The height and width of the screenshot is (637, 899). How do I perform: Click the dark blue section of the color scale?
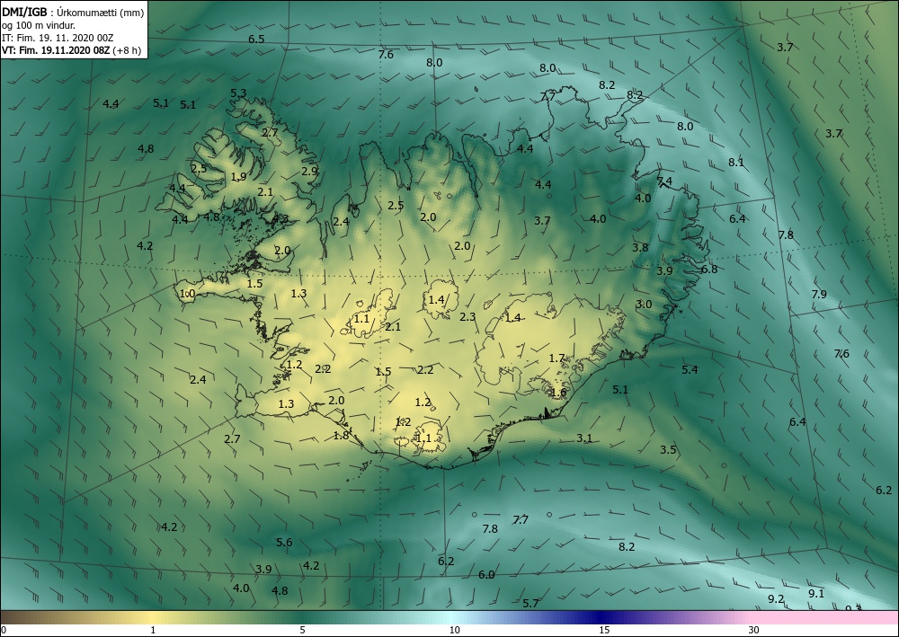click(601, 617)
